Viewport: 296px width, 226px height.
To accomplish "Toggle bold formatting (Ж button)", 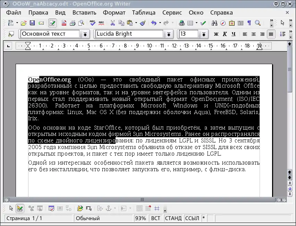I will click(216, 34).
